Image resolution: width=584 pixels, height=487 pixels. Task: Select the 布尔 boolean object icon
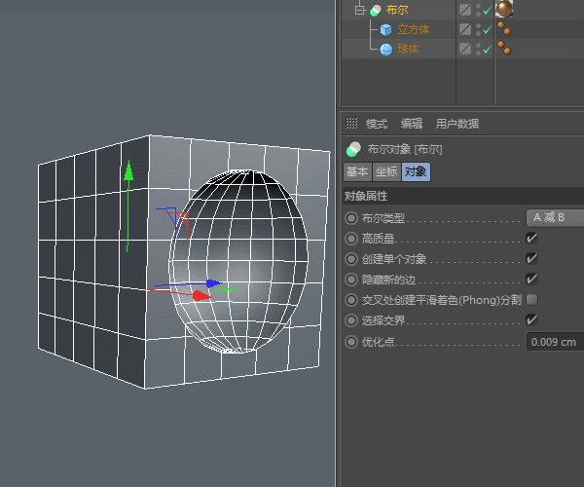[376, 11]
